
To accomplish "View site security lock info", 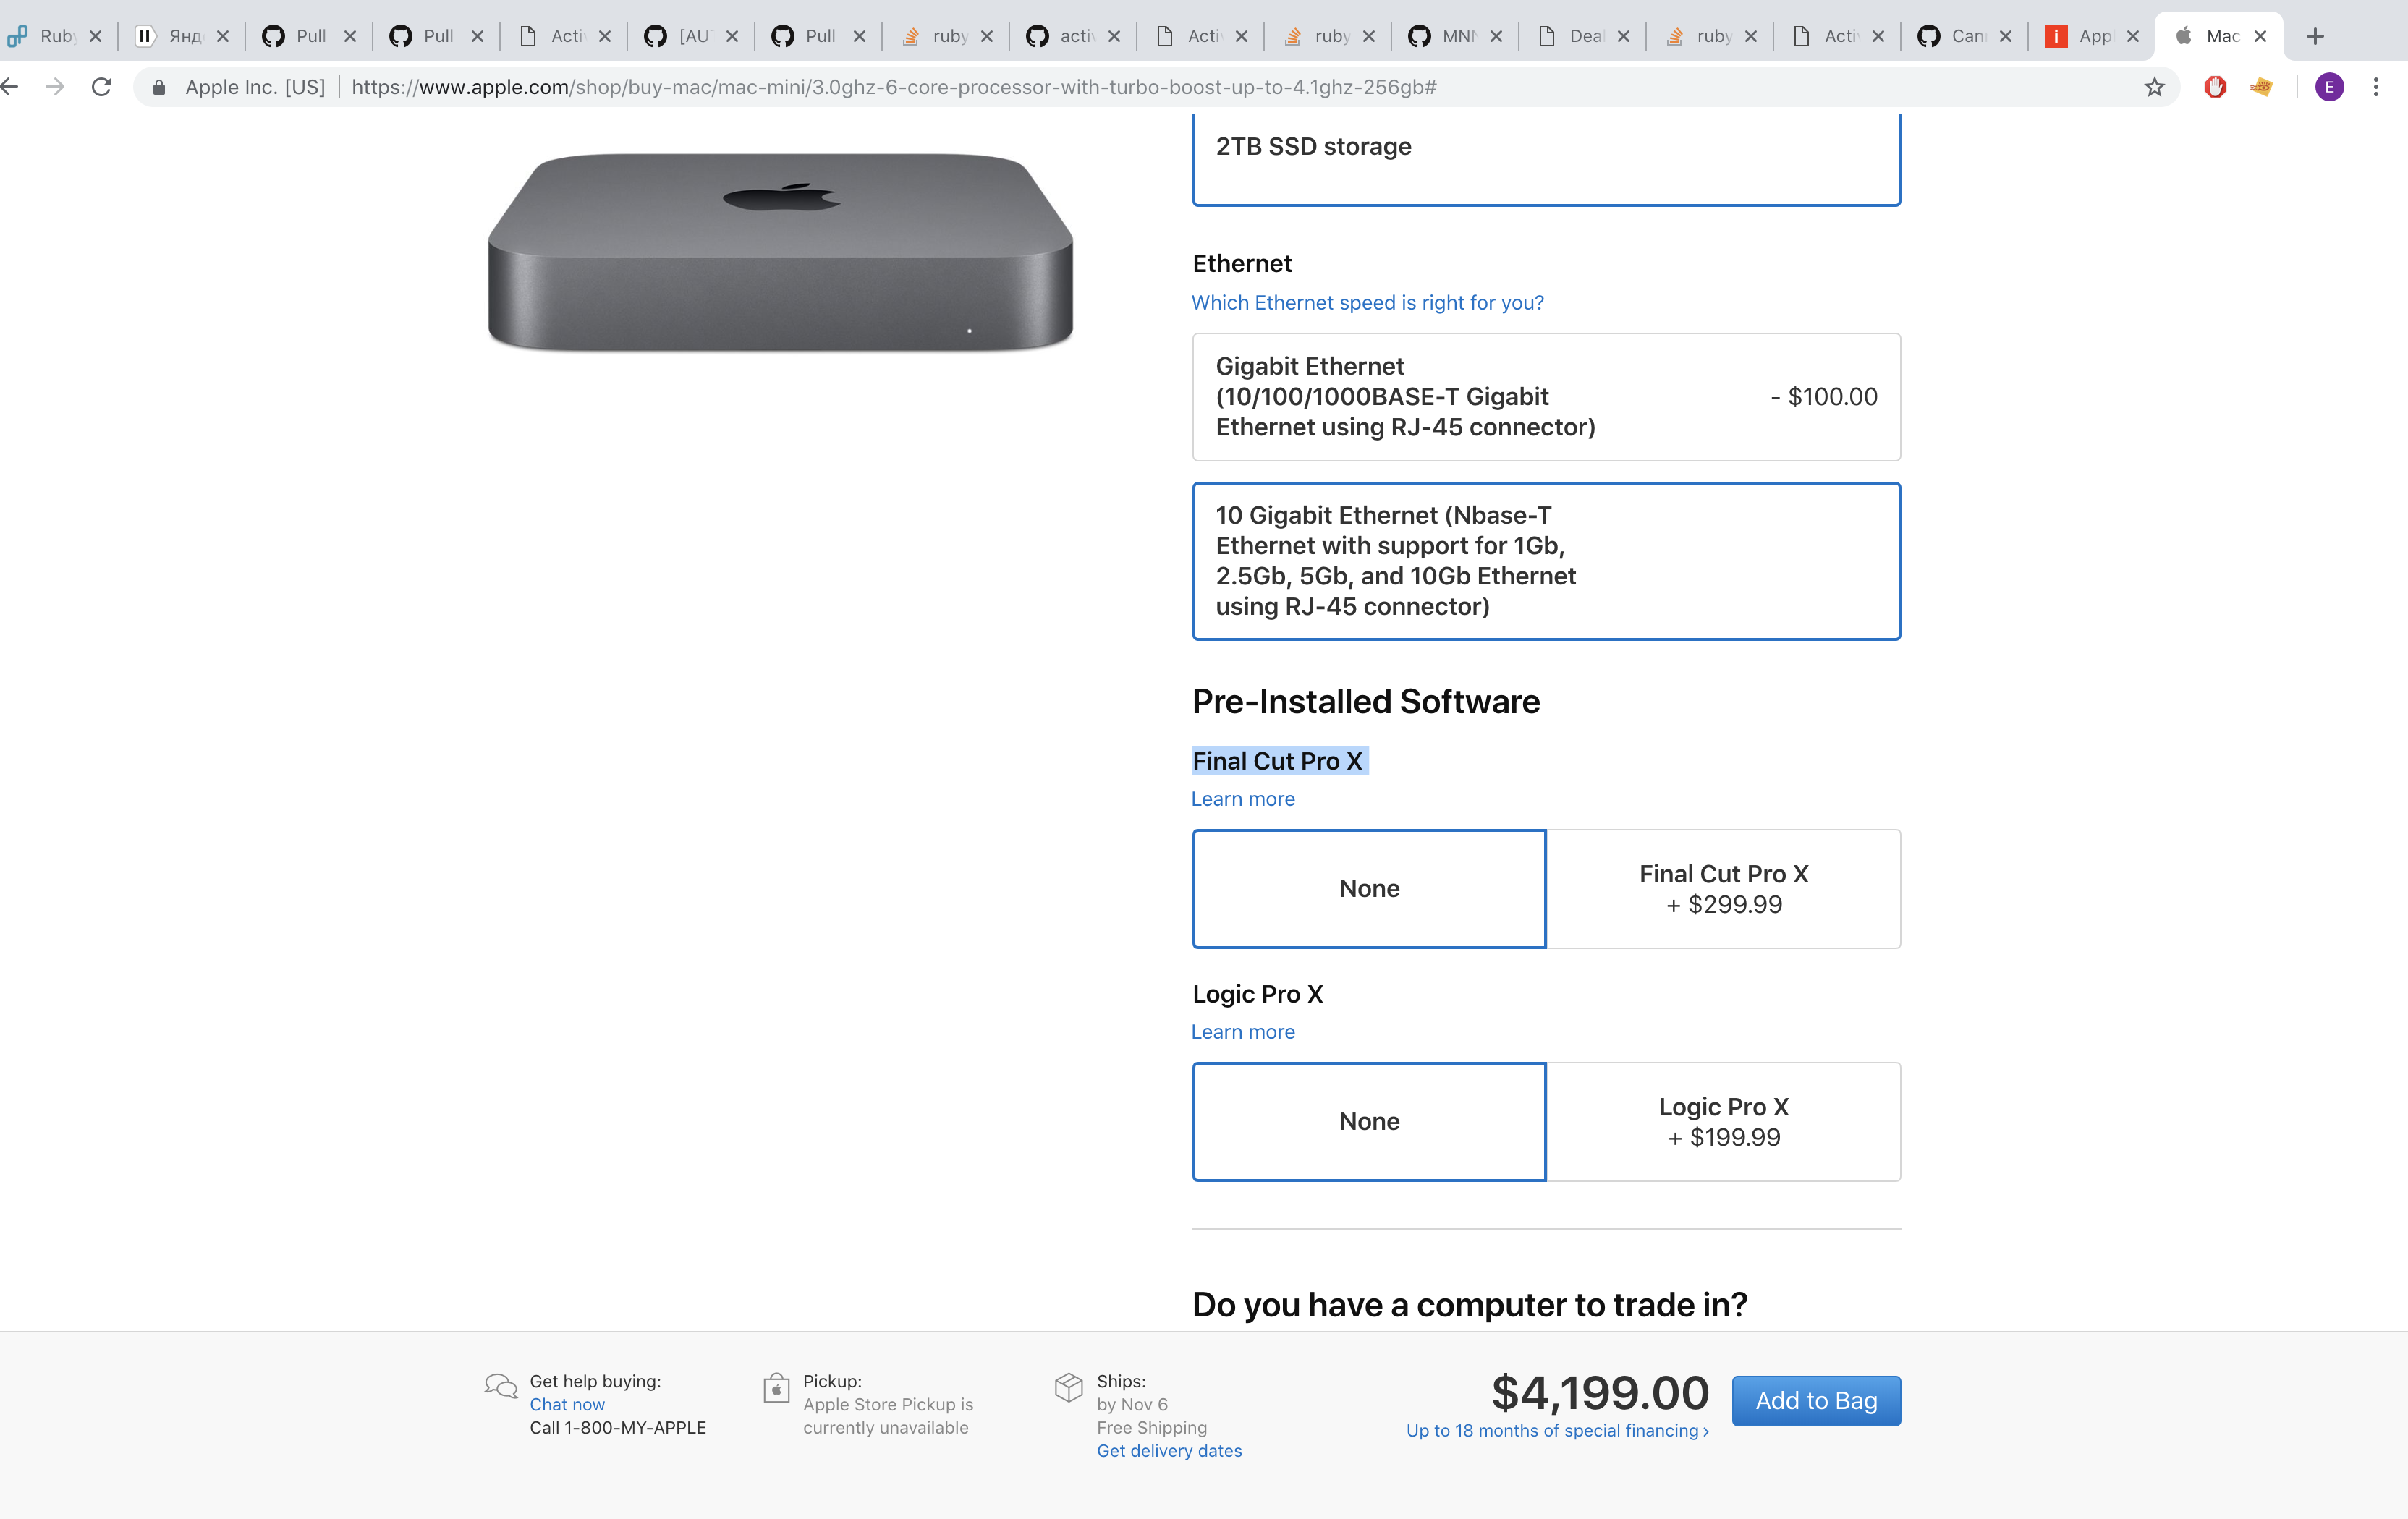I will click(x=159, y=88).
